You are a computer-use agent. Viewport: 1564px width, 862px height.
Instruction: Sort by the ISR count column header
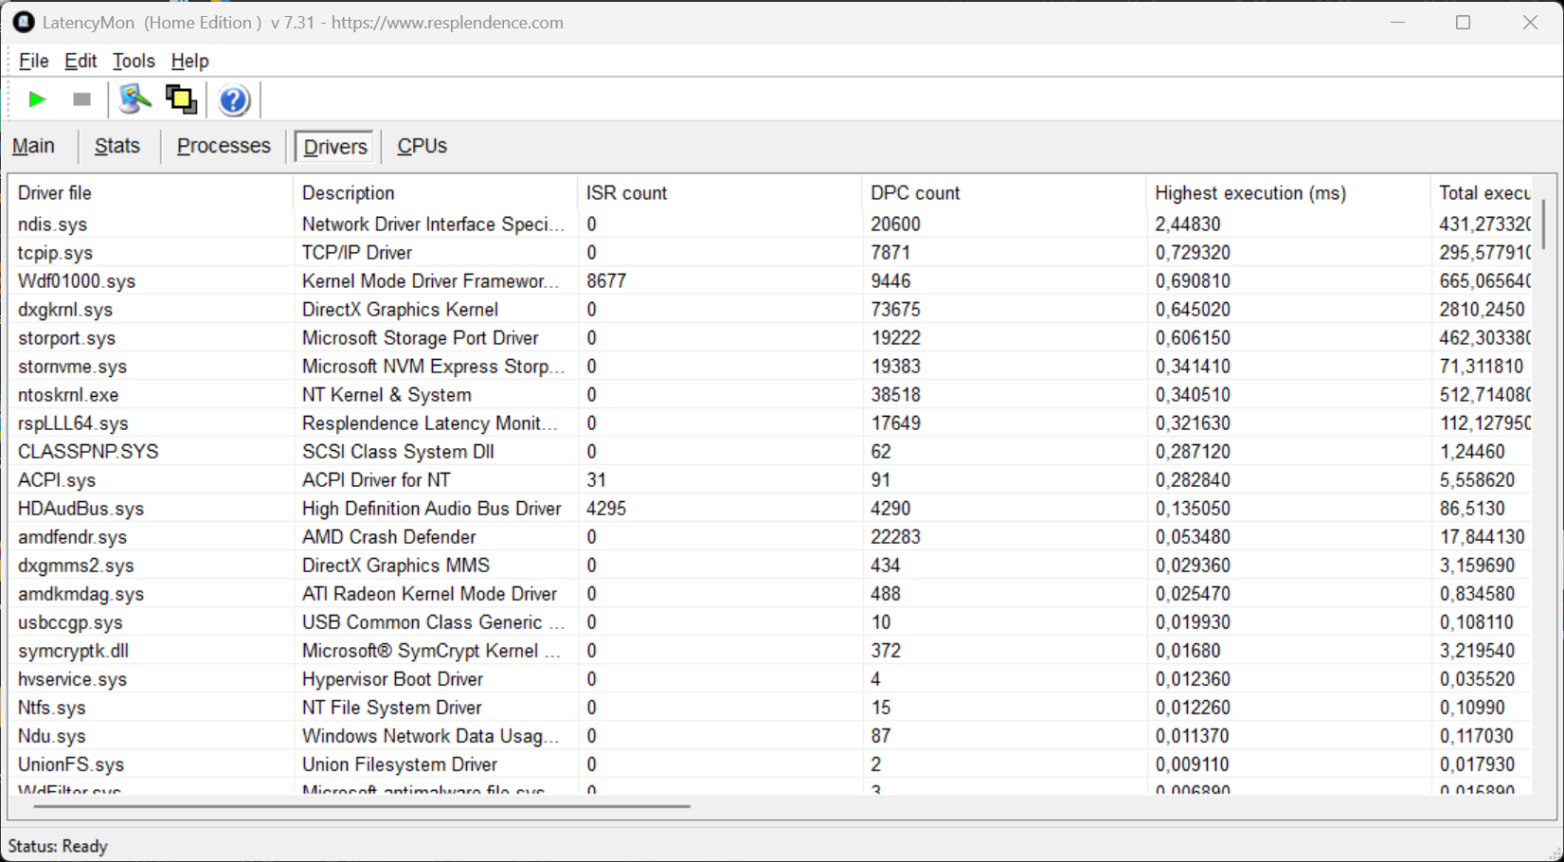(x=626, y=193)
